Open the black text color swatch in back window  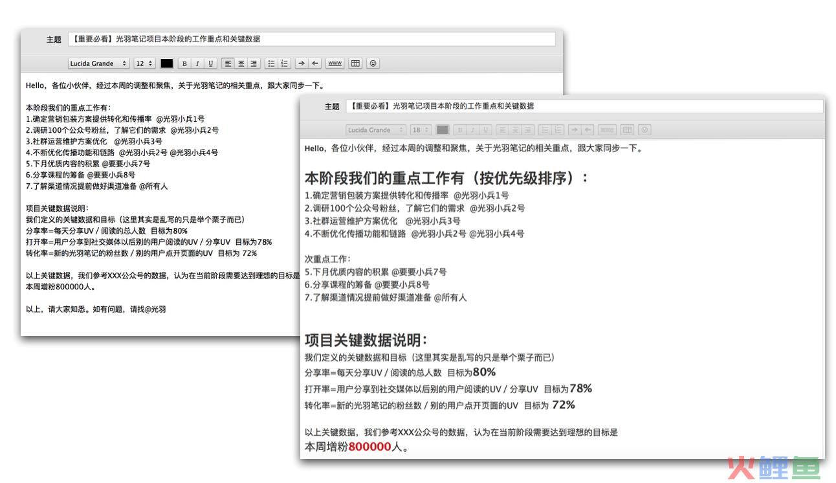point(167,63)
